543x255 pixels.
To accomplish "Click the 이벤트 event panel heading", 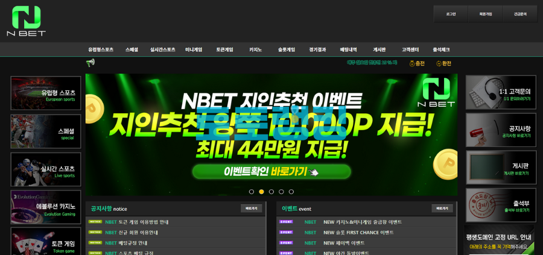I will click(x=296, y=209).
